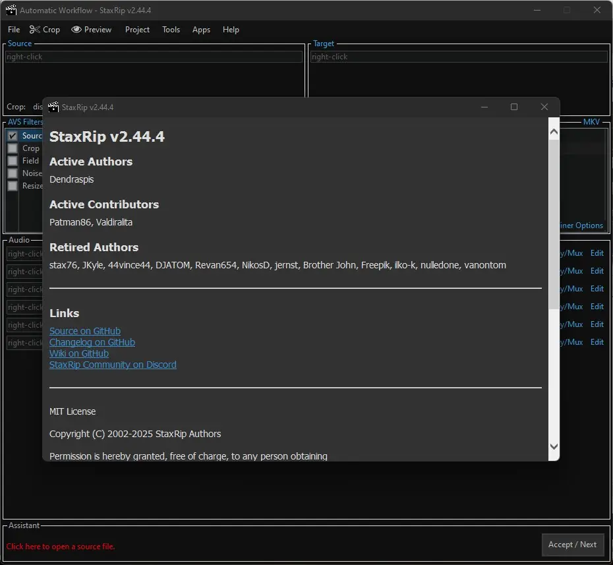Image resolution: width=613 pixels, height=565 pixels.
Task: Open the Apps menu
Action: [x=201, y=29]
